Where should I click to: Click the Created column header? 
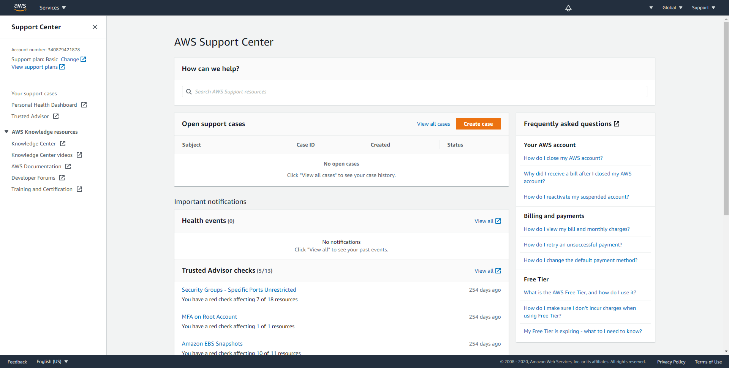tap(380, 145)
